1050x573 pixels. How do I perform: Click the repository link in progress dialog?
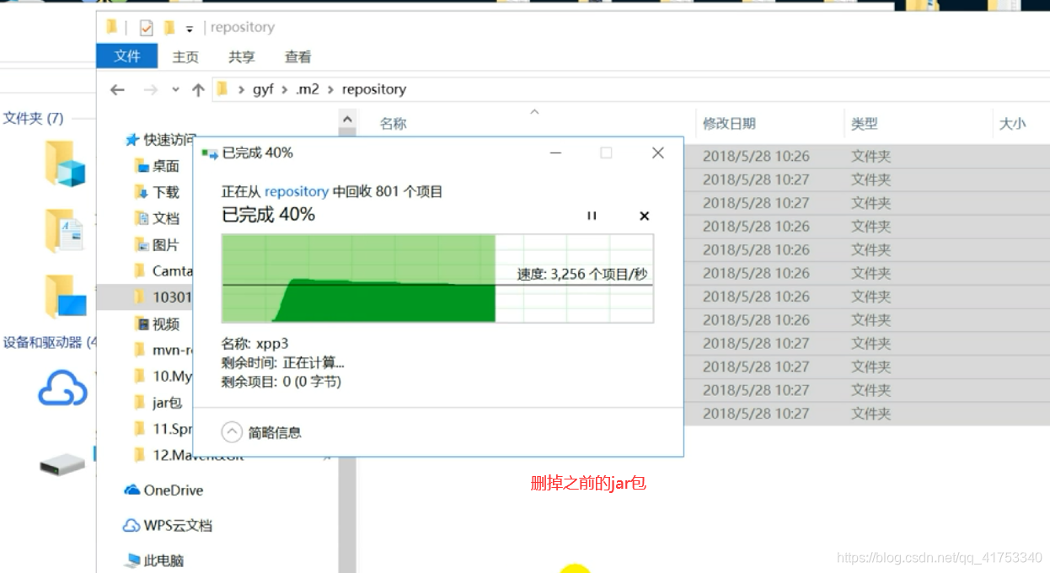[297, 191]
